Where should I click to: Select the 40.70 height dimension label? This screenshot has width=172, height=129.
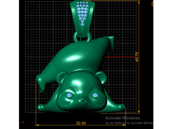137,57
